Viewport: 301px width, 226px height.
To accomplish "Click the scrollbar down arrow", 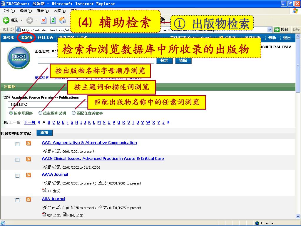I will pyautogui.click(x=298, y=216).
